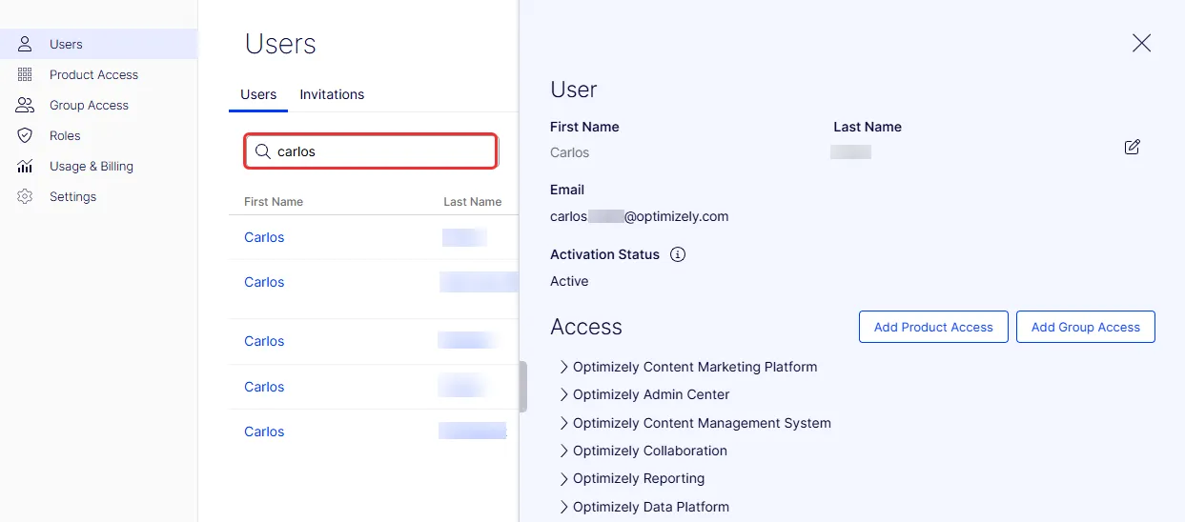
Task: Click the search field containing carlos
Action: click(371, 151)
